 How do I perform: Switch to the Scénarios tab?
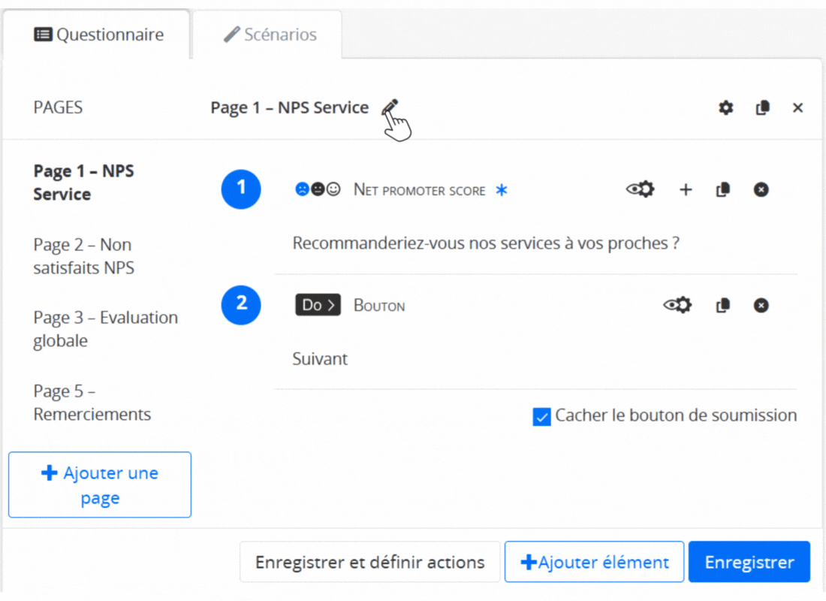(x=270, y=35)
